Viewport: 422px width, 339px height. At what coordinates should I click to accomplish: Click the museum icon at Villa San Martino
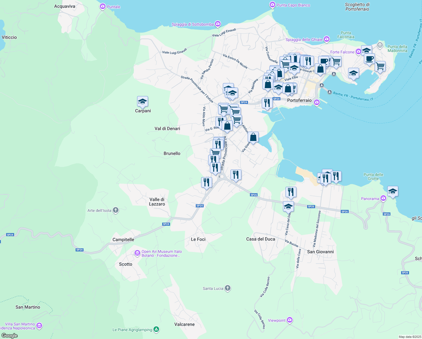click(x=39, y=325)
